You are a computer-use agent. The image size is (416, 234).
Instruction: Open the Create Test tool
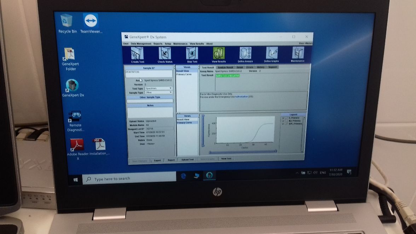[x=137, y=55]
